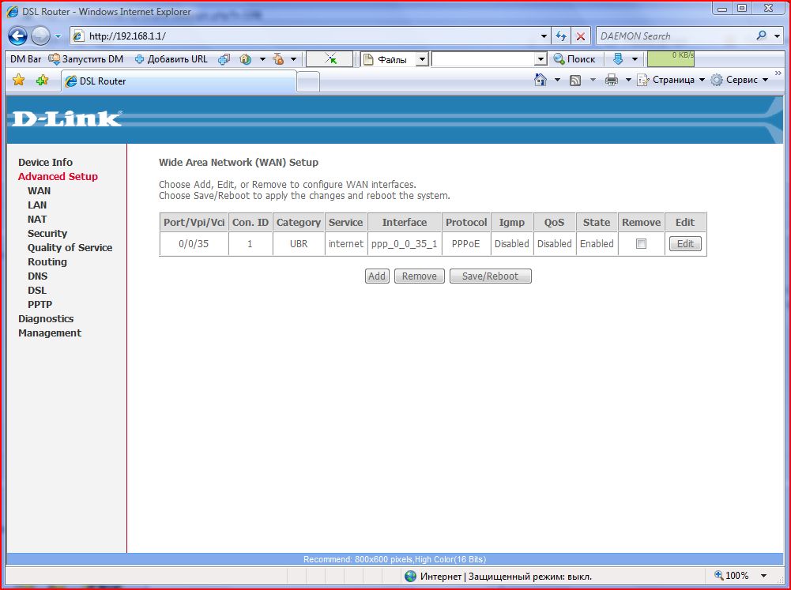Open Advanced Setup in sidebar
791x590 pixels.
(x=58, y=176)
